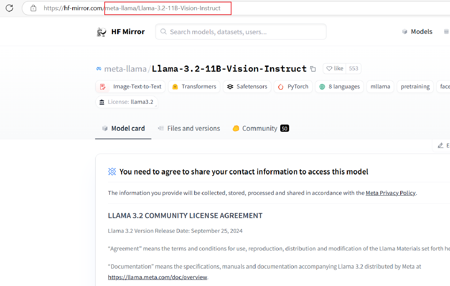Open the Transformers library tag

(194, 87)
